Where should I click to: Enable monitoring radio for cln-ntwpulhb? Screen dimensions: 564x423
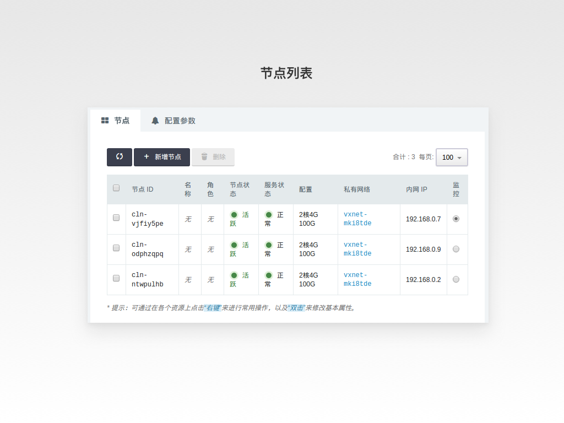[457, 279]
